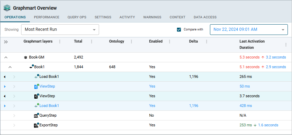Click the blue Load Book1 link

(49, 106)
